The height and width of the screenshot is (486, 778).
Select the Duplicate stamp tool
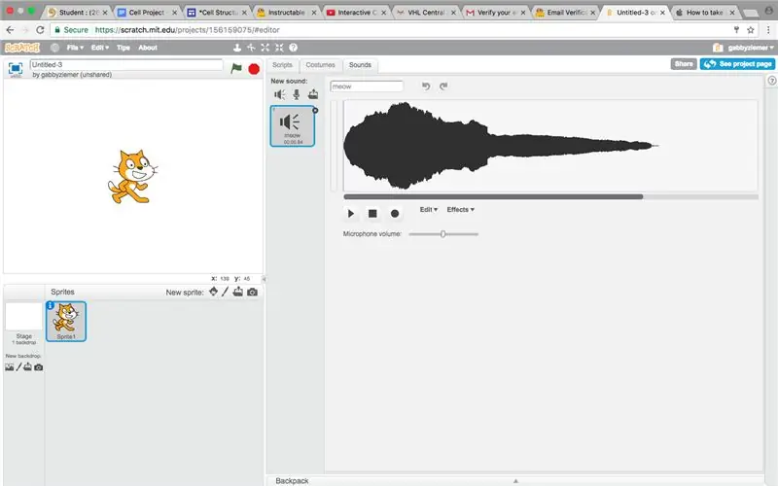click(x=237, y=48)
